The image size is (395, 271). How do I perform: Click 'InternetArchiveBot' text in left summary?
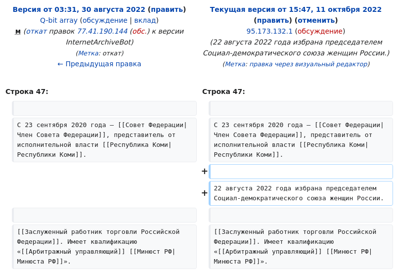pyautogui.click(x=98, y=42)
